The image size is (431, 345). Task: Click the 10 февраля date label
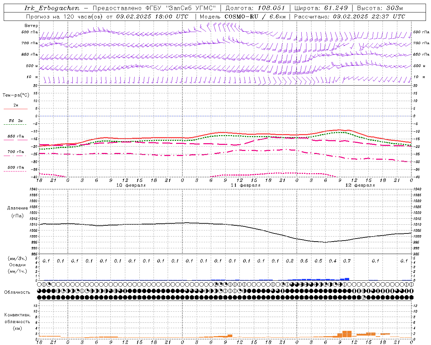[131, 185]
